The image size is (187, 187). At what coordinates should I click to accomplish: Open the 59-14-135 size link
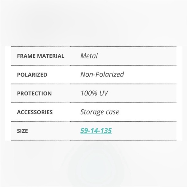click(96, 131)
